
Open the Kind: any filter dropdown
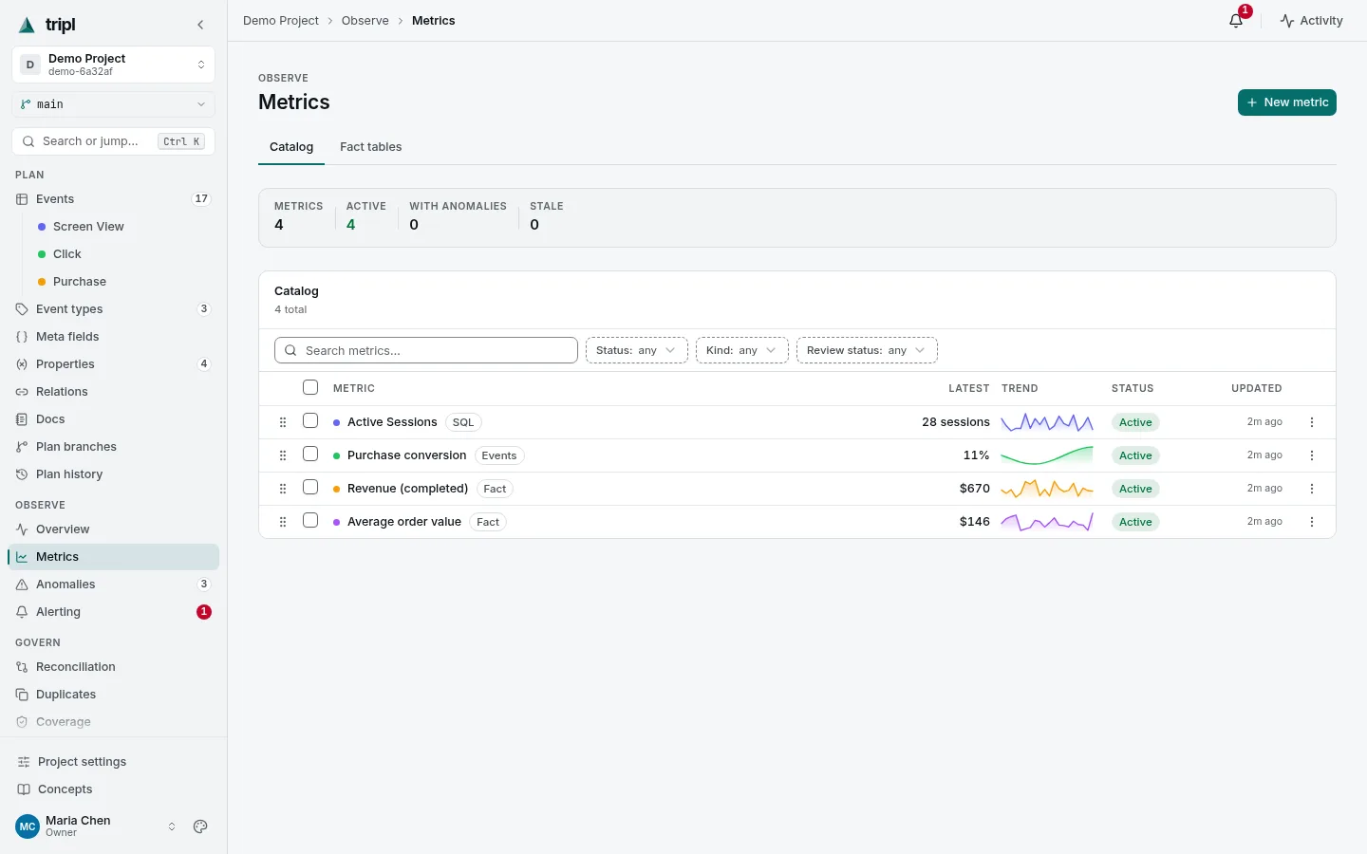742,350
